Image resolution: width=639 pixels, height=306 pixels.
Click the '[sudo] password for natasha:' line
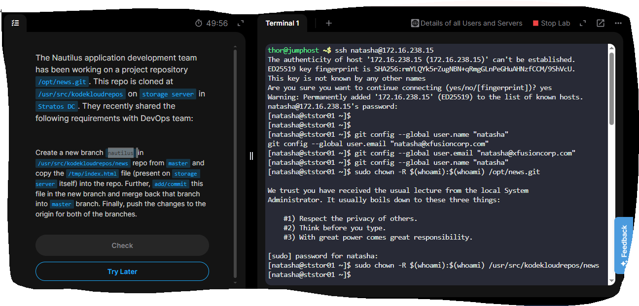click(323, 256)
